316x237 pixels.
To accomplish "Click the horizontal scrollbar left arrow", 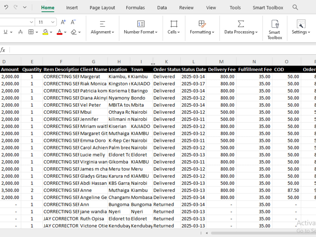I will coord(207,233).
